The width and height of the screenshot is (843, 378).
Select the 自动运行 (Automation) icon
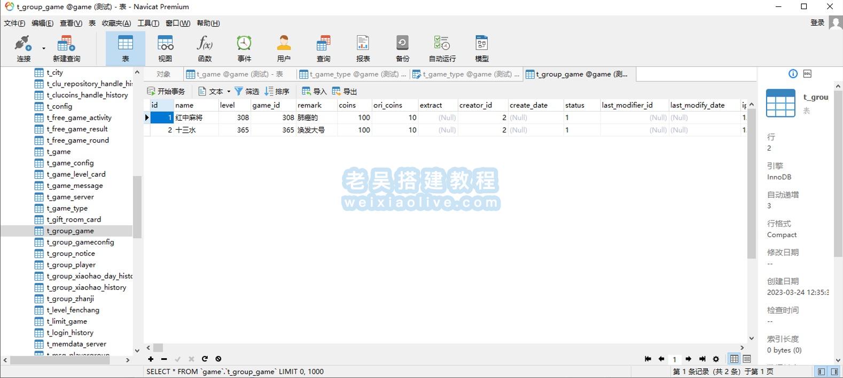tap(442, 48)
